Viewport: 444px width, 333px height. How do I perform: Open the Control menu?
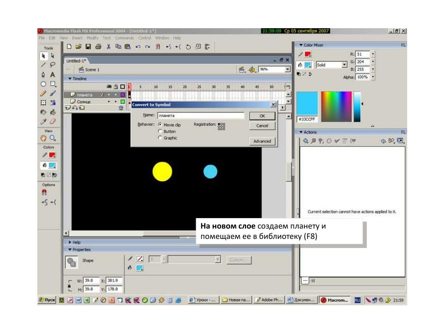144,38
